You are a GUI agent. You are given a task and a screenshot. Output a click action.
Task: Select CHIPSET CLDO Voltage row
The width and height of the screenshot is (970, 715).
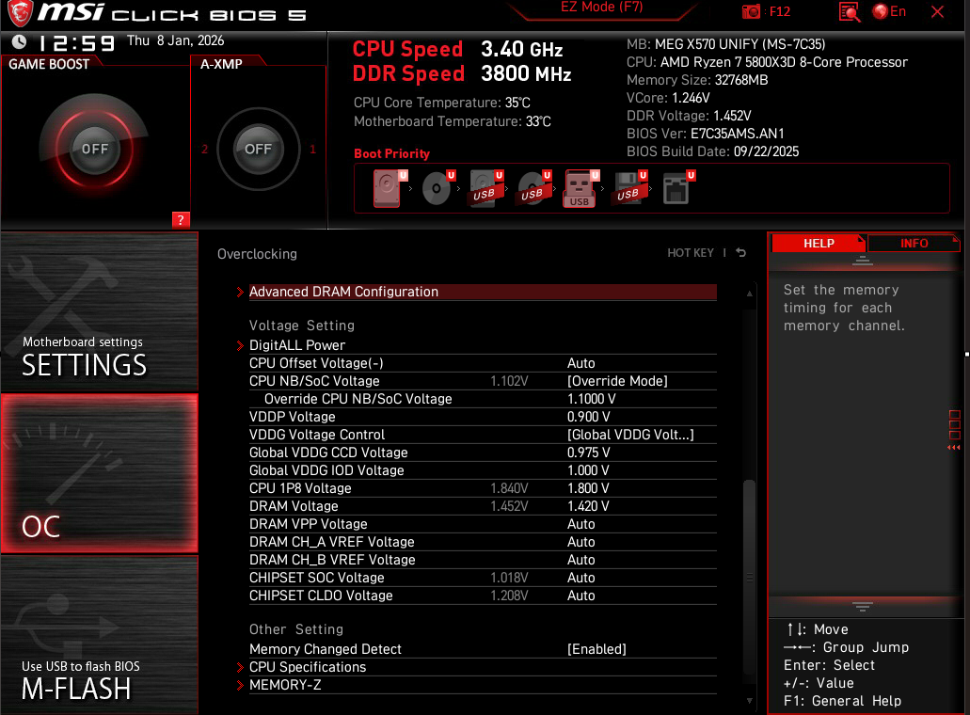pos(483,596)
